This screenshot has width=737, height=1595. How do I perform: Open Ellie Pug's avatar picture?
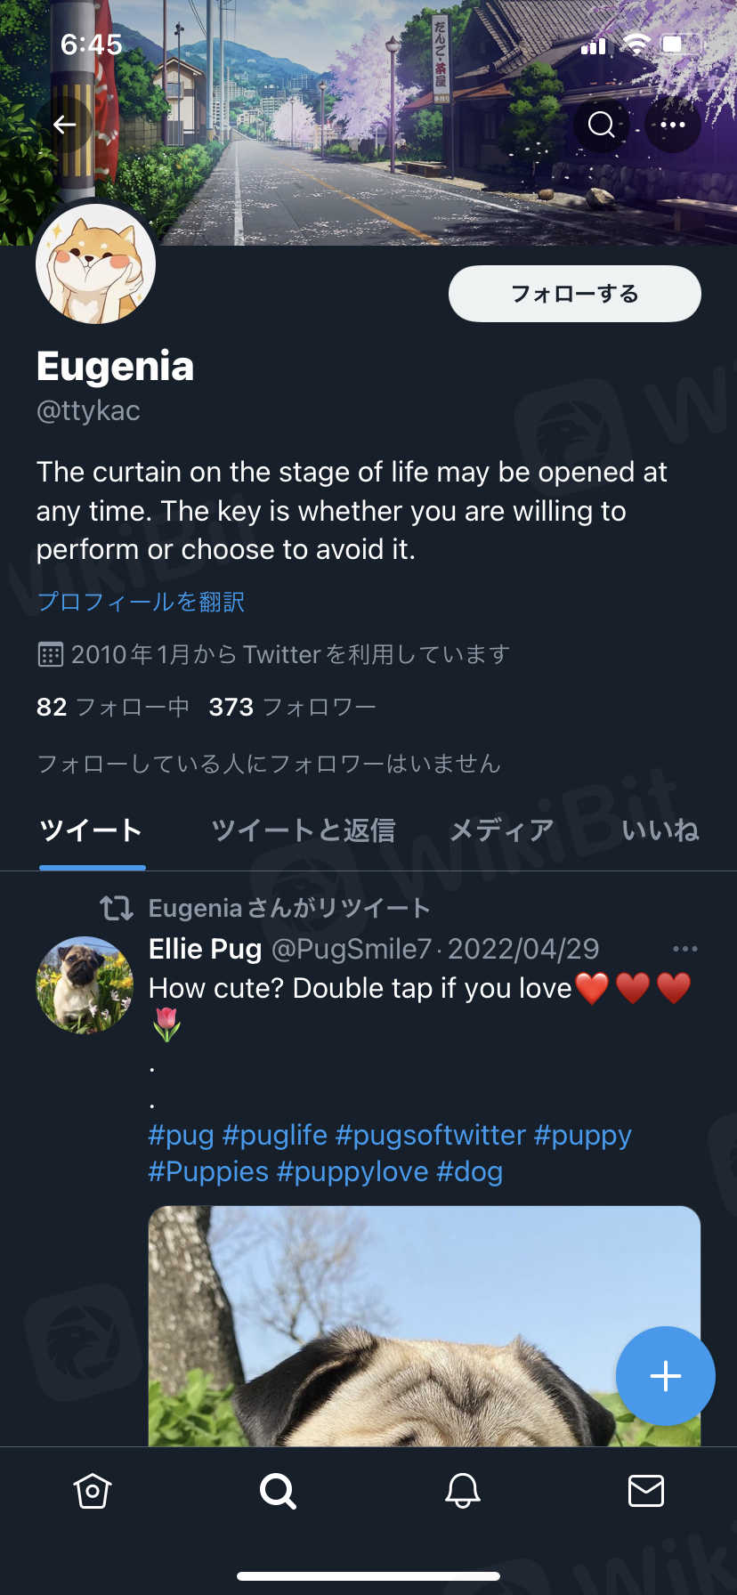tap(85, 984)
